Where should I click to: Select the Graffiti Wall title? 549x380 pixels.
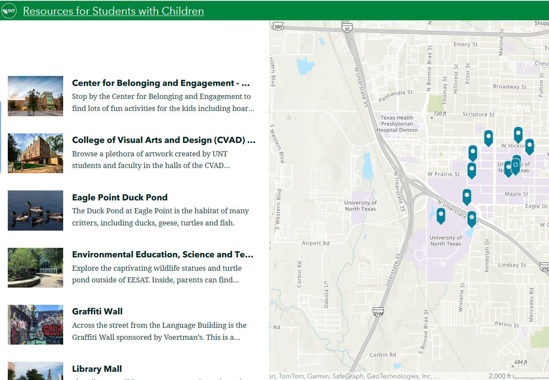97,311
